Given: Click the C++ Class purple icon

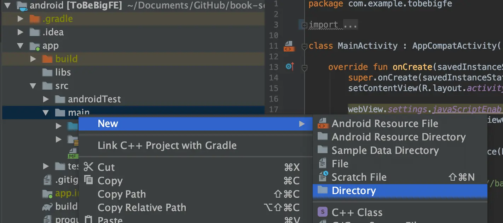Looking at the screenshot, I should point(322,212).
